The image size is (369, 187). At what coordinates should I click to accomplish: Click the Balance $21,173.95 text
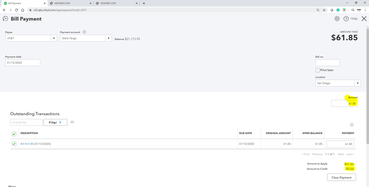(x=127, y=39)
